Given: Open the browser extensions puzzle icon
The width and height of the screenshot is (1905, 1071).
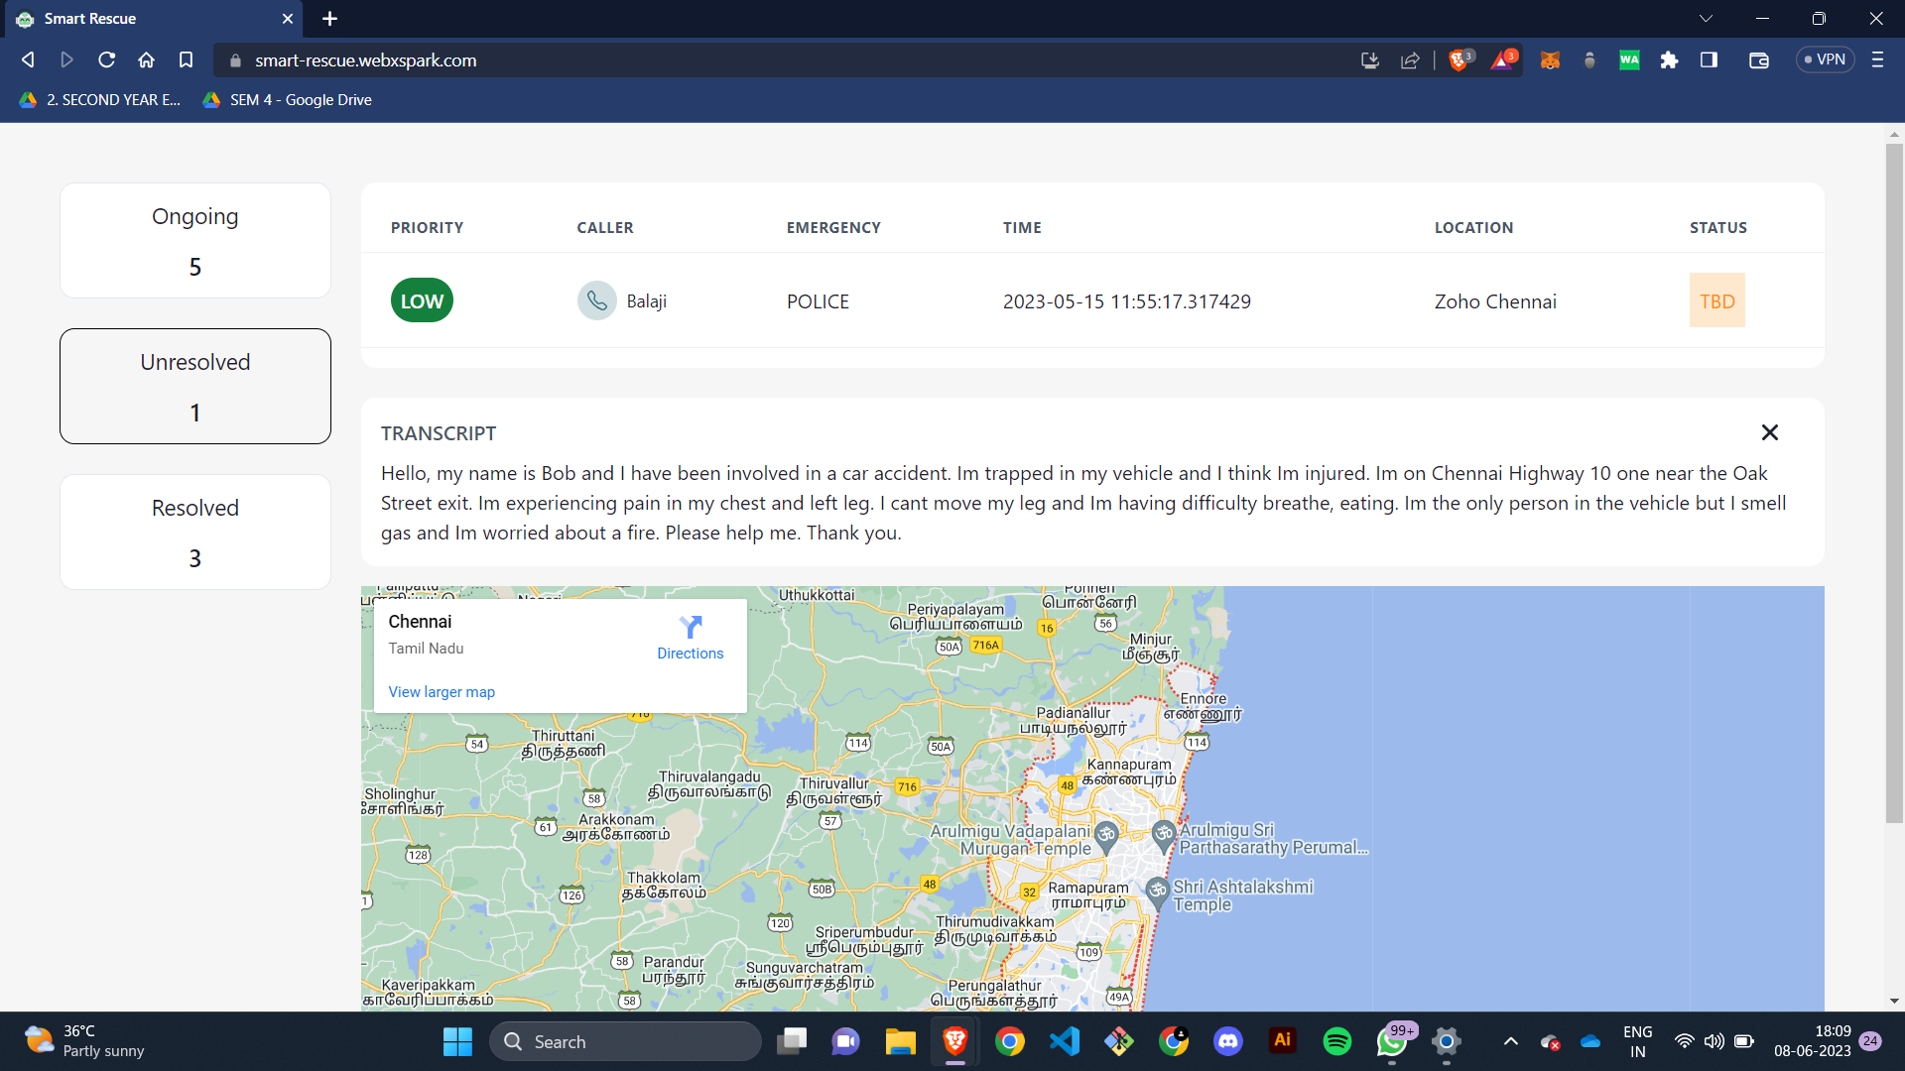Looking at the screenshot, I should pyautogui.click(x=1669, y=60).
